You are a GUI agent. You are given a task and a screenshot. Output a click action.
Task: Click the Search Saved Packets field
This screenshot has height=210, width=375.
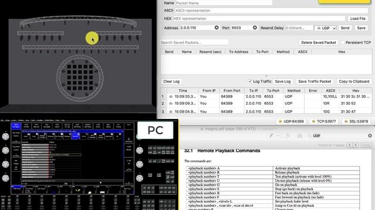pos(195,43)
